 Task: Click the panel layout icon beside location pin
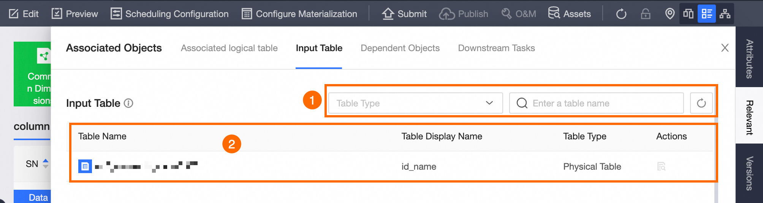click(x=689, y=14)
